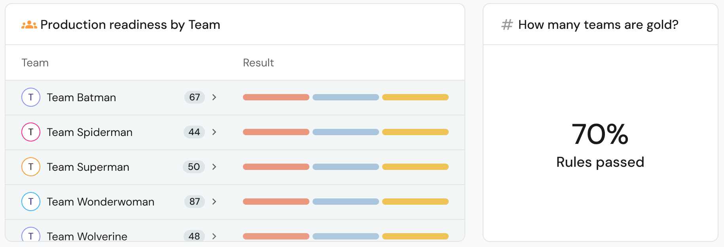Expand Team Spiderman row chevron
This screenshot has height=247, width=724.
tap(214, 132)
